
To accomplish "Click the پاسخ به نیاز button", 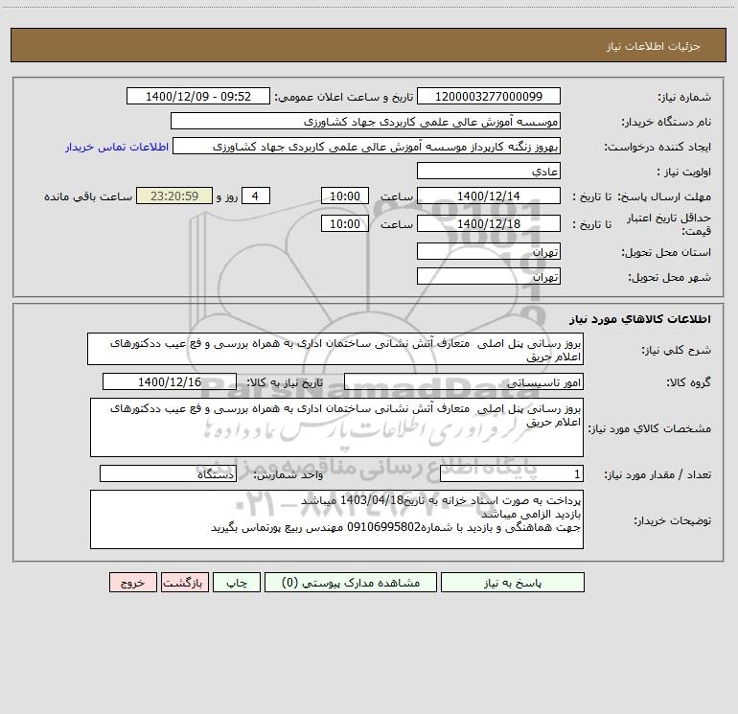I will point(512,582).
